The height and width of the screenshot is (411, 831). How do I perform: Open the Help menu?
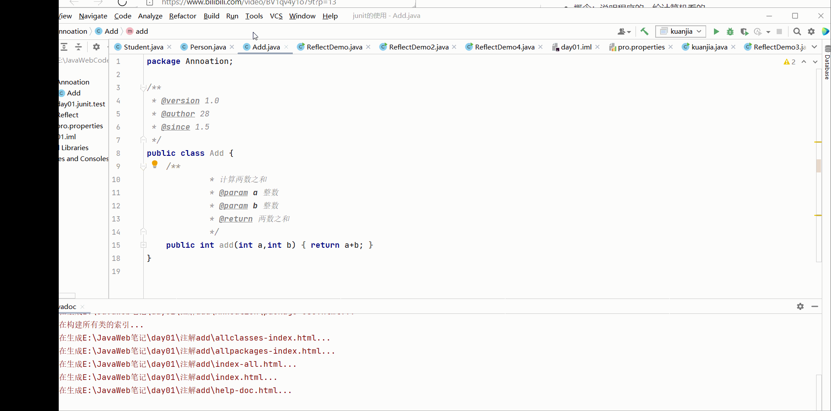330,16
